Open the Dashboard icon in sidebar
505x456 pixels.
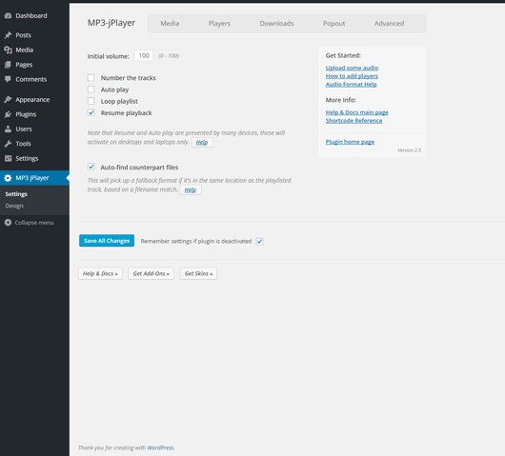pyautogui.click(x=8, y=16)
